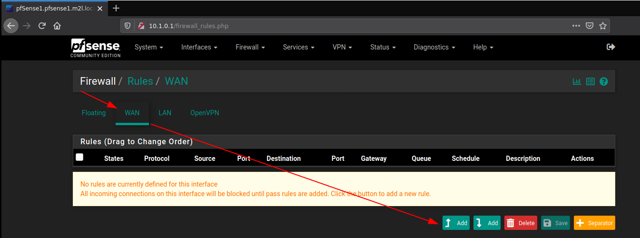
Task: Select all rules checkbox in table header
Action: tap(79, 157)
